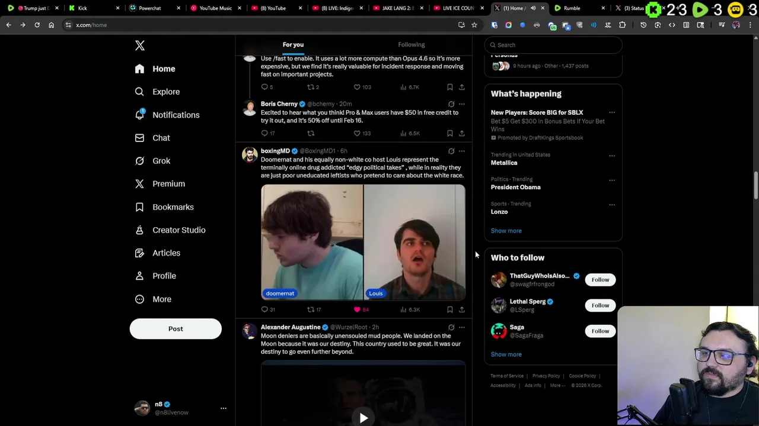759x426 pixels.
Task: Open more options on Boris Cherny post
Action: tap(462, 104)
